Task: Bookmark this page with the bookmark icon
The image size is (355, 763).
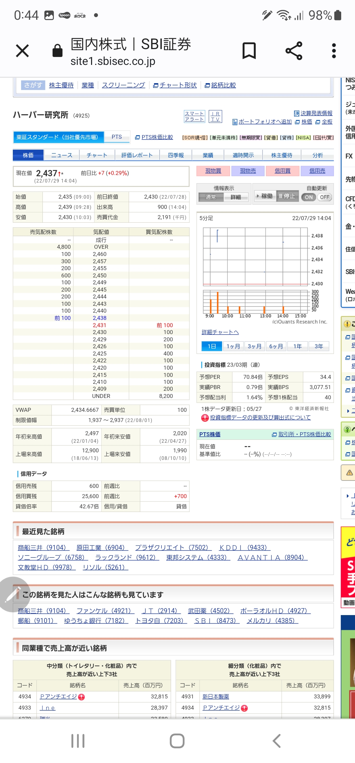Action: click(x=249, y=51)
